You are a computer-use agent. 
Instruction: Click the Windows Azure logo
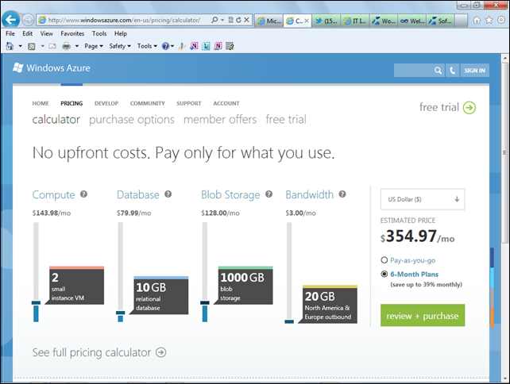point(52,68)
